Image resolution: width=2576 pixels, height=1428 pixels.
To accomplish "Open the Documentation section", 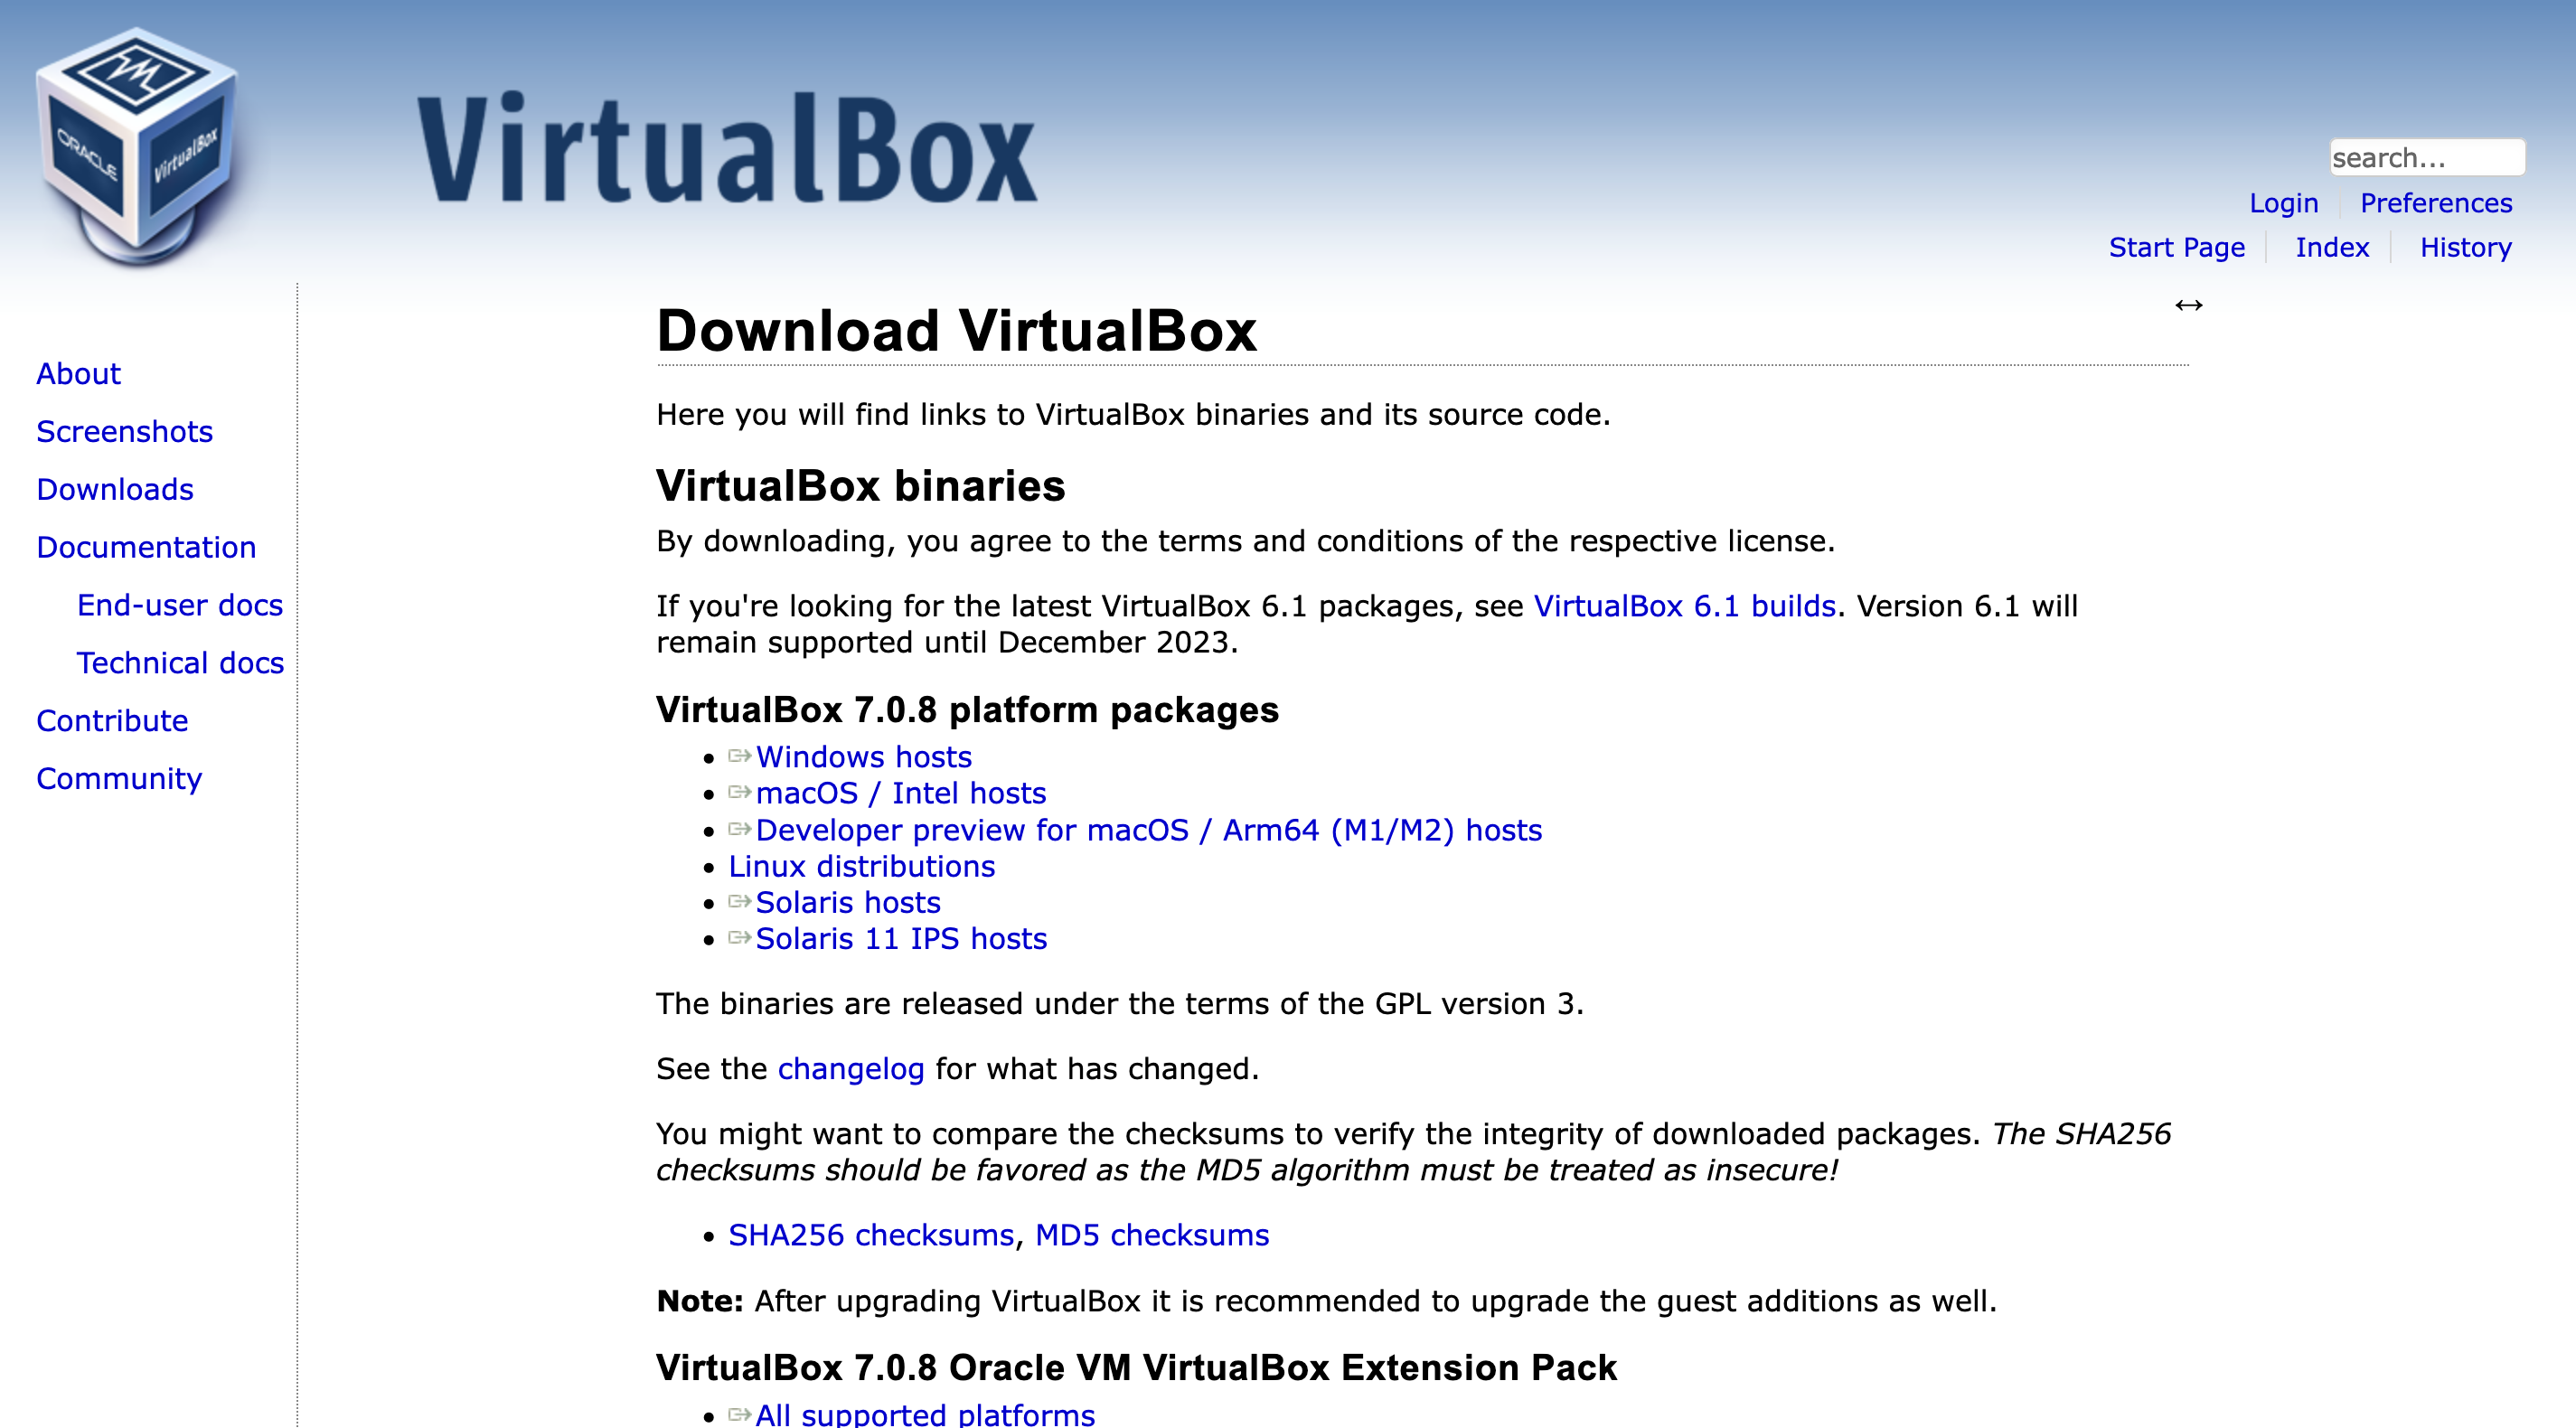I will 145,547.
